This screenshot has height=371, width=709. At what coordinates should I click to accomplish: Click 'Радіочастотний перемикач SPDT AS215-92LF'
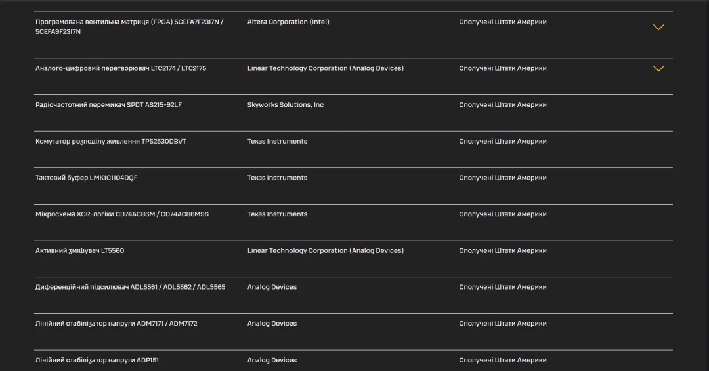pyautogui.click(x=108, y=105)
